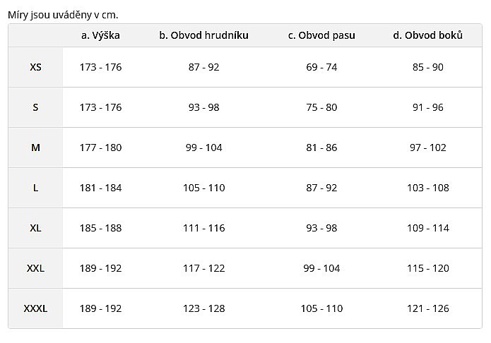Click the 'c. Obvod pasu' column header

(x=321, y=35)
